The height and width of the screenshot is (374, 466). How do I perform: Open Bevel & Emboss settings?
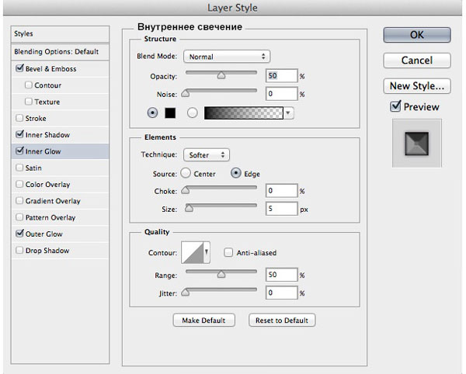pos(50,69)
